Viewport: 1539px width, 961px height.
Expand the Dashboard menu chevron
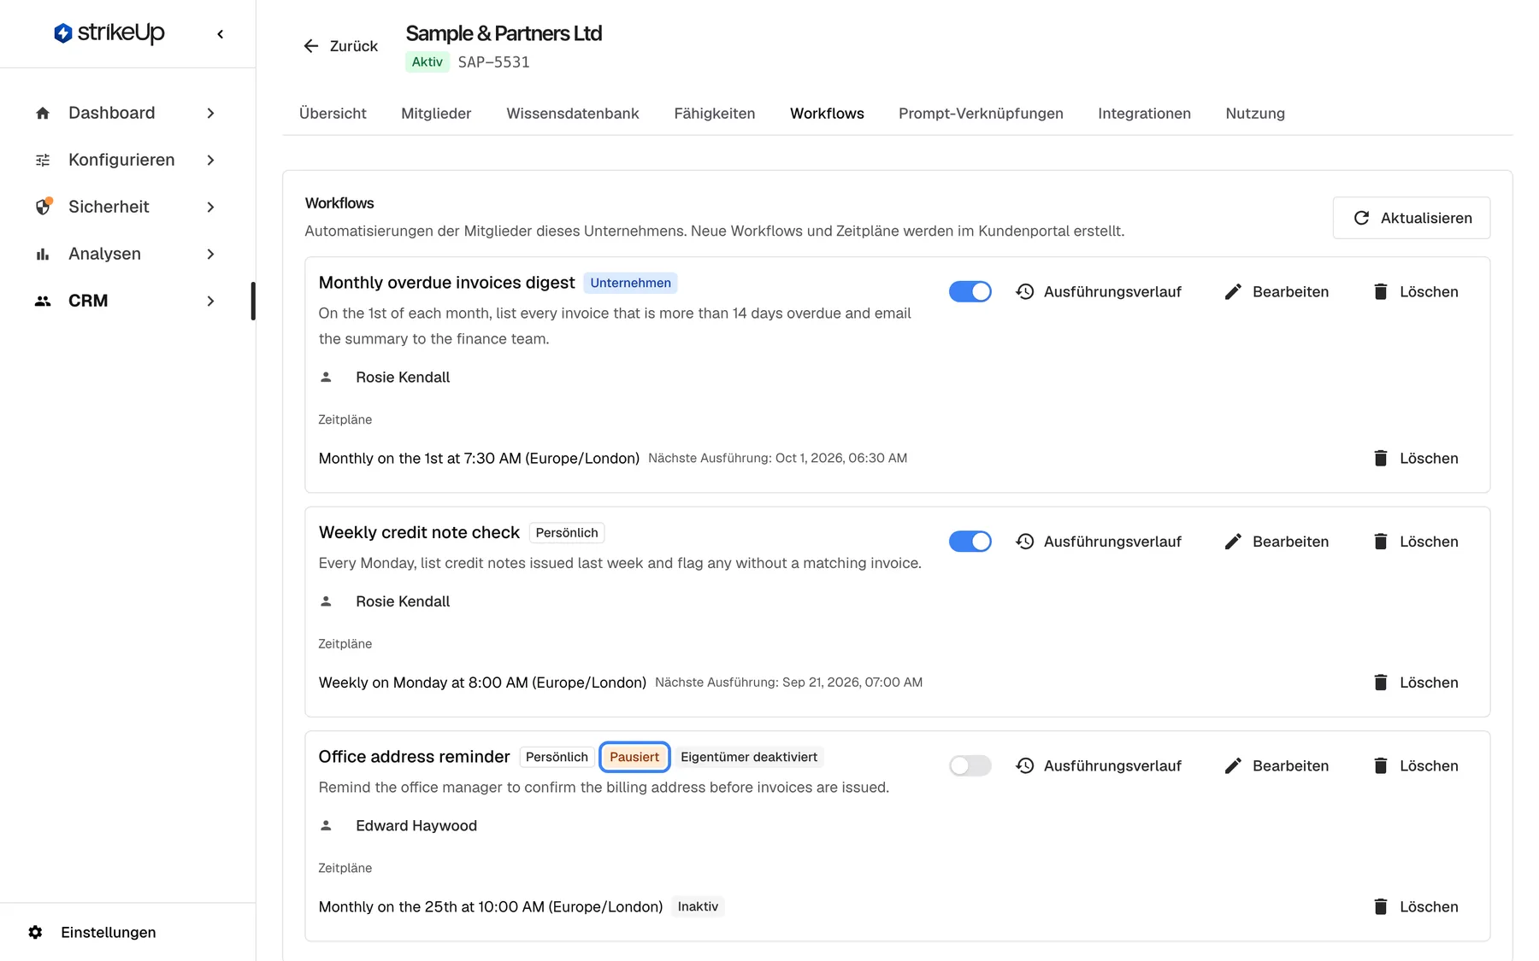coord(210,114)
